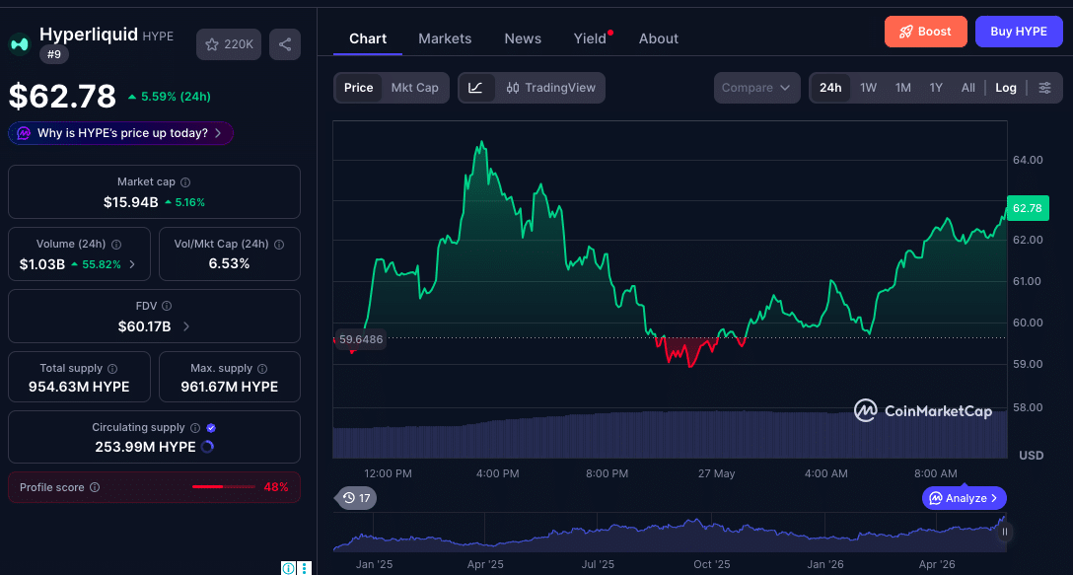Click the Analyze button
The image size is (1073, 575).
(965, 498)
